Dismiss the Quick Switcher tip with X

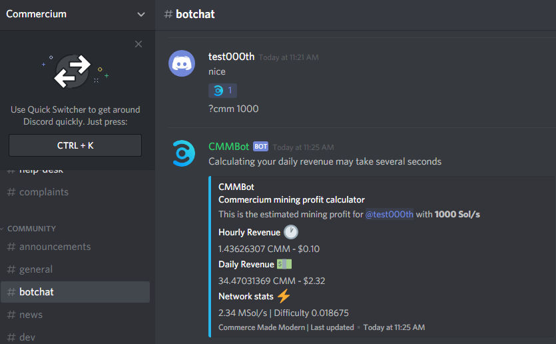[x=139, y=44]
